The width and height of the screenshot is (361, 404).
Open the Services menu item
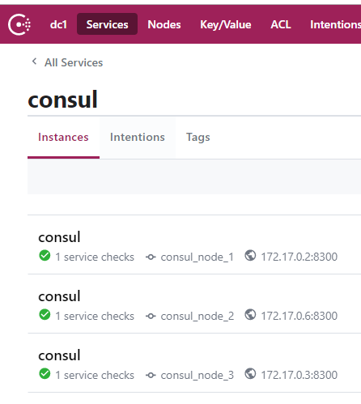coord(107,24)
